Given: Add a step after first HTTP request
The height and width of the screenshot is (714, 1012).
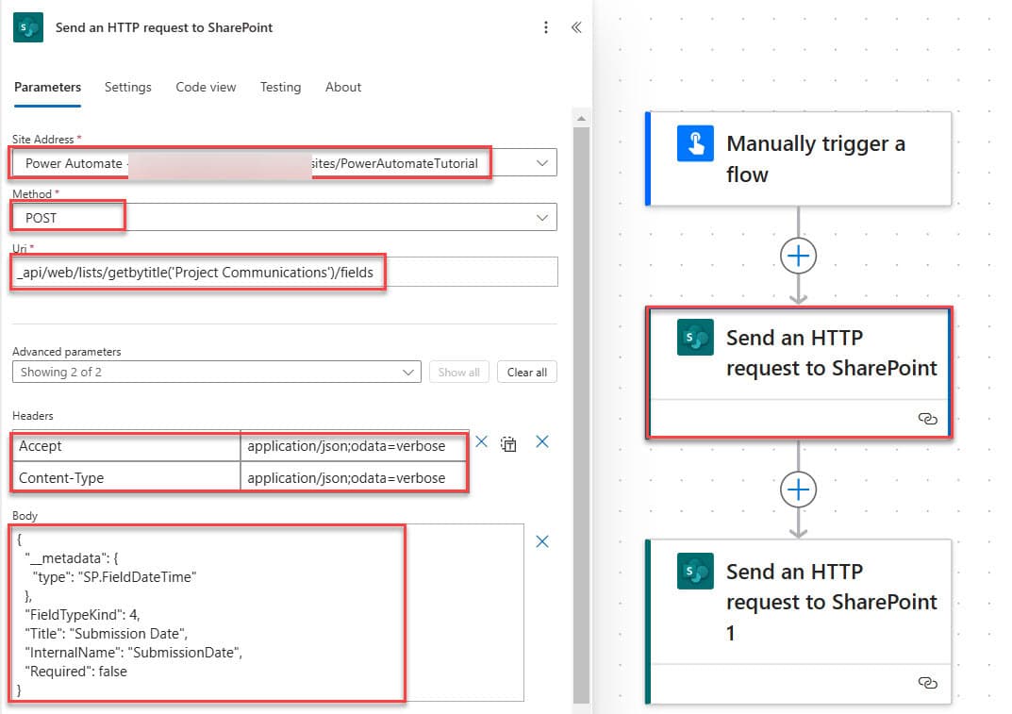Looking at the screenshot, I should tap(798, 490).
